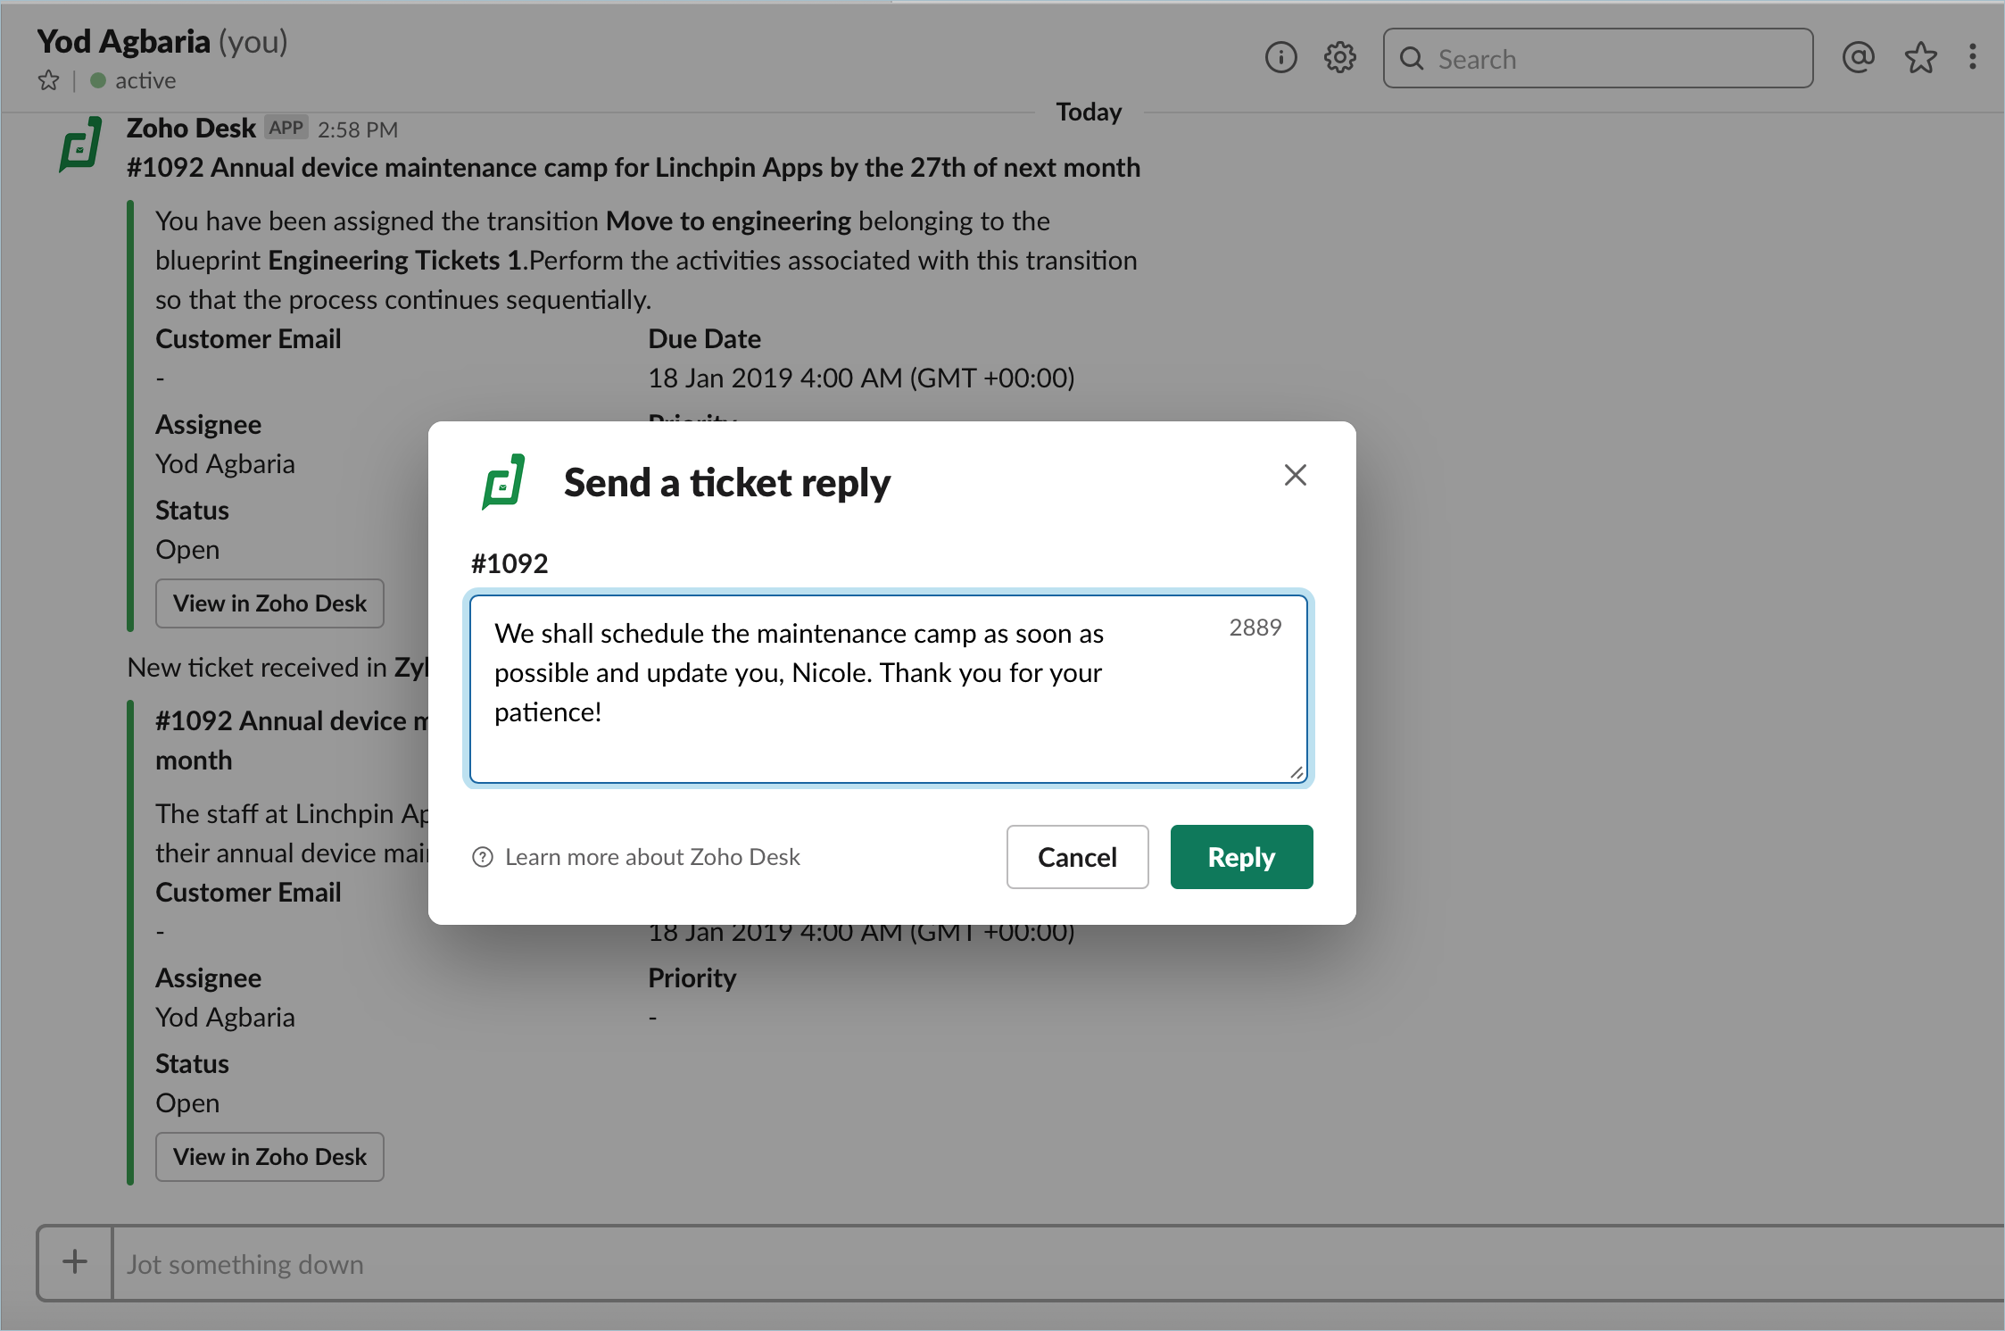Send the ticket with Reply button
The height and width of the screenshot is (1331, 2005).
click(1241, 857)
